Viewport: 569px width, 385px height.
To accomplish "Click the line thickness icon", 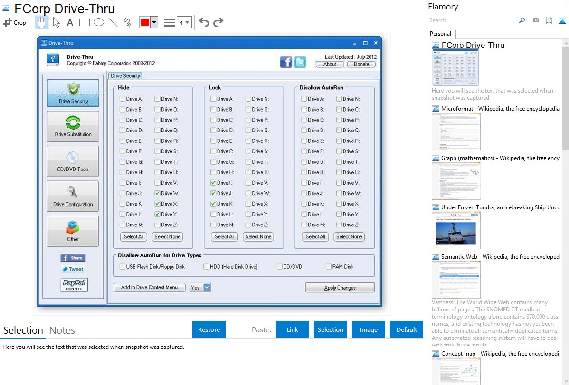I will (x=169, y=22).
